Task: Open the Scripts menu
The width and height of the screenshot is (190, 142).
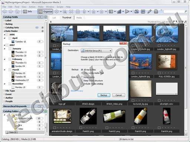Action: [60, 7]
